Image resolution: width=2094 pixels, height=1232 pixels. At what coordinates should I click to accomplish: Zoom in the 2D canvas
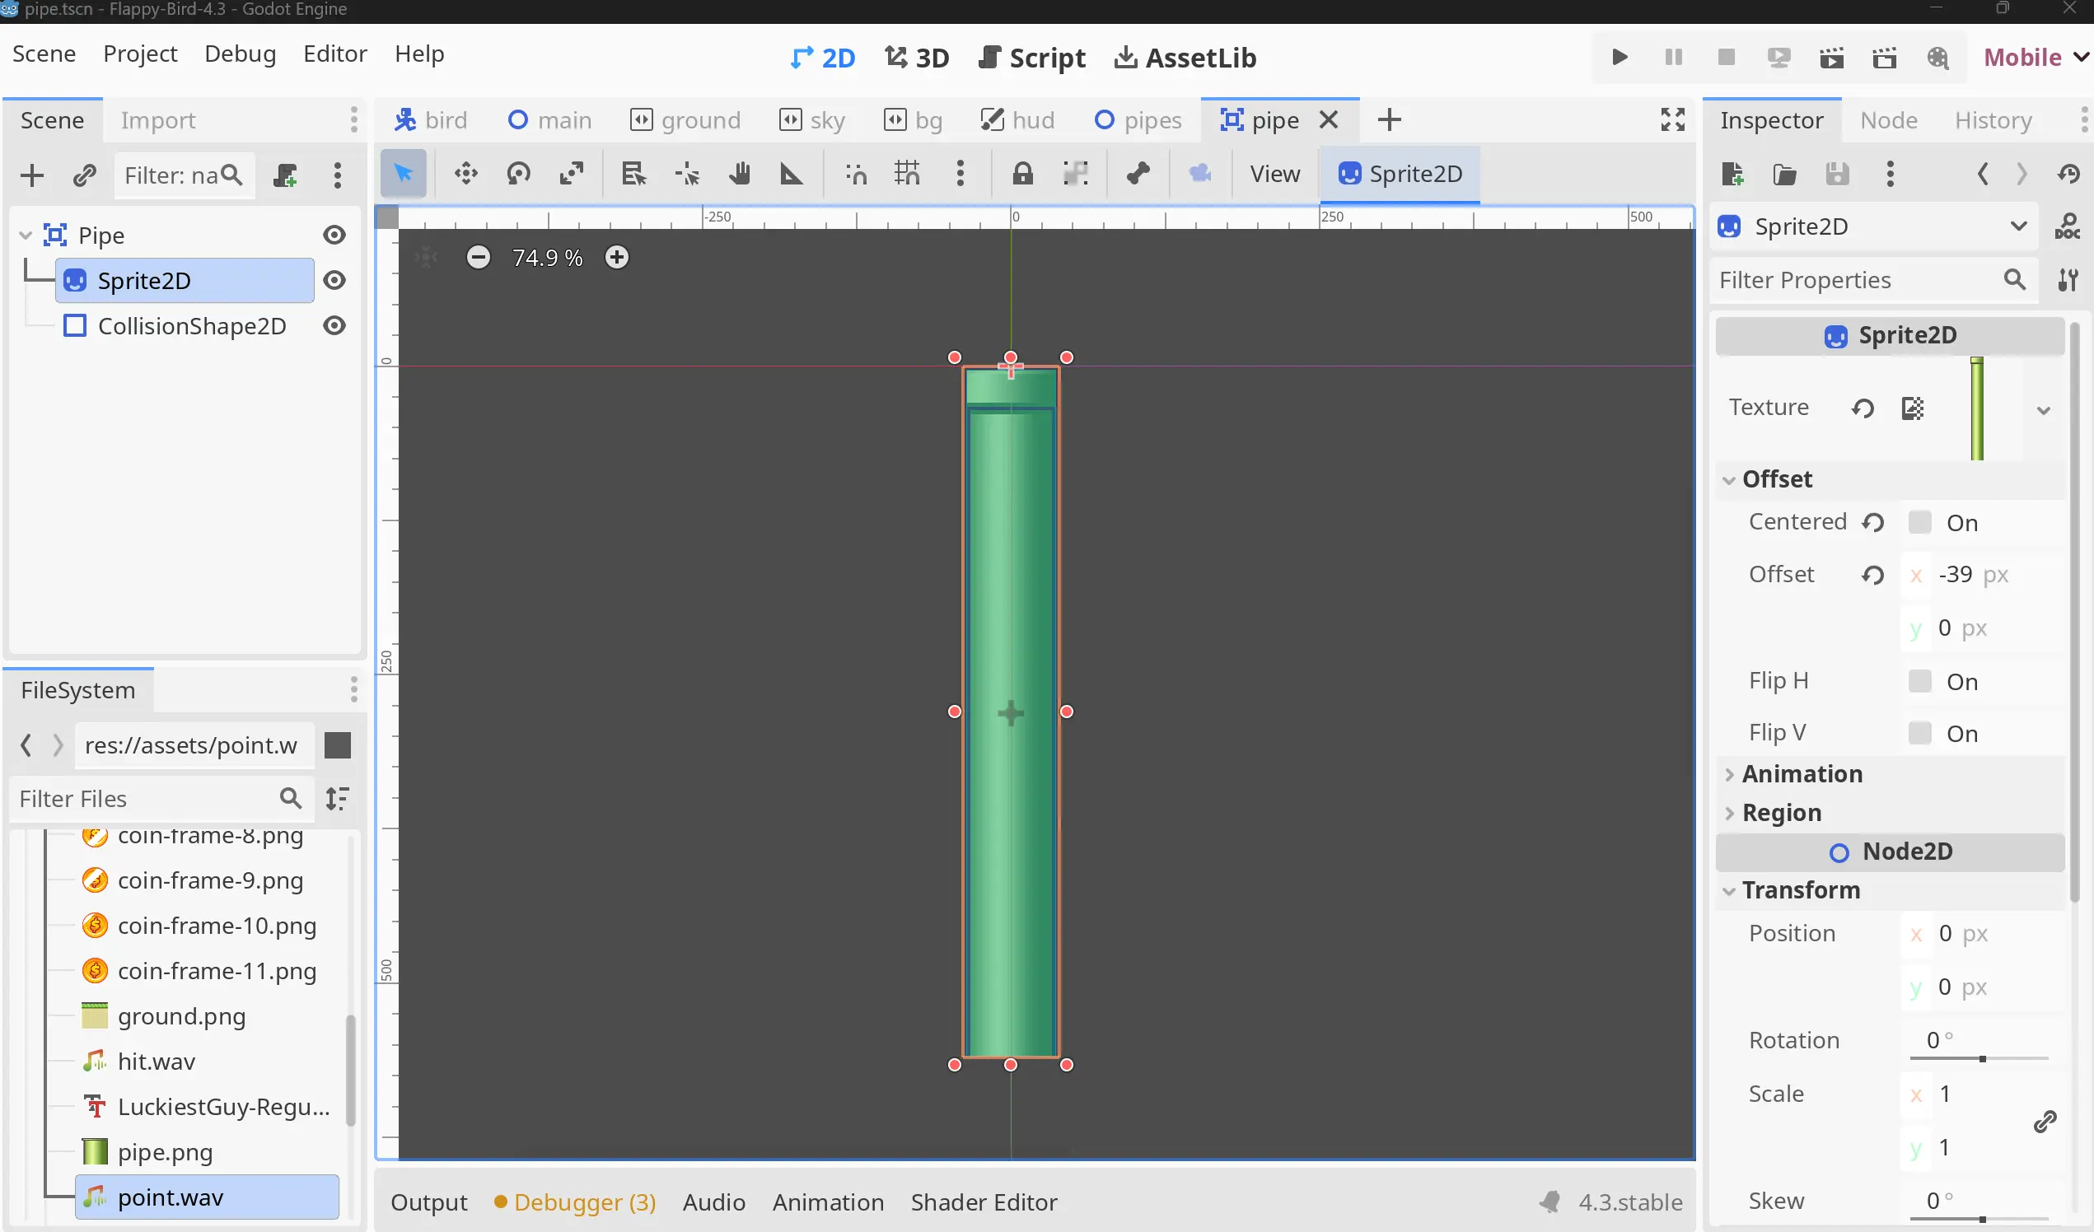click(x=616, y=258)
